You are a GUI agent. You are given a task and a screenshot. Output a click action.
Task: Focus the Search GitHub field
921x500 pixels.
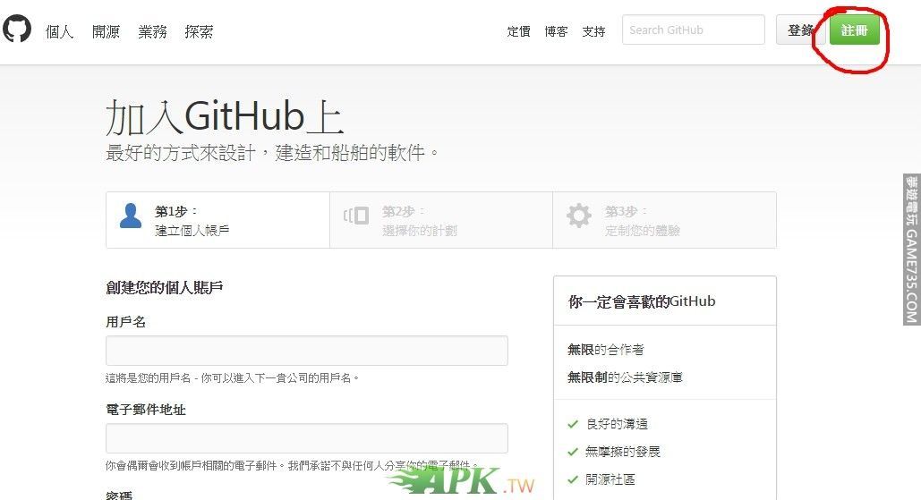(693, 30)
